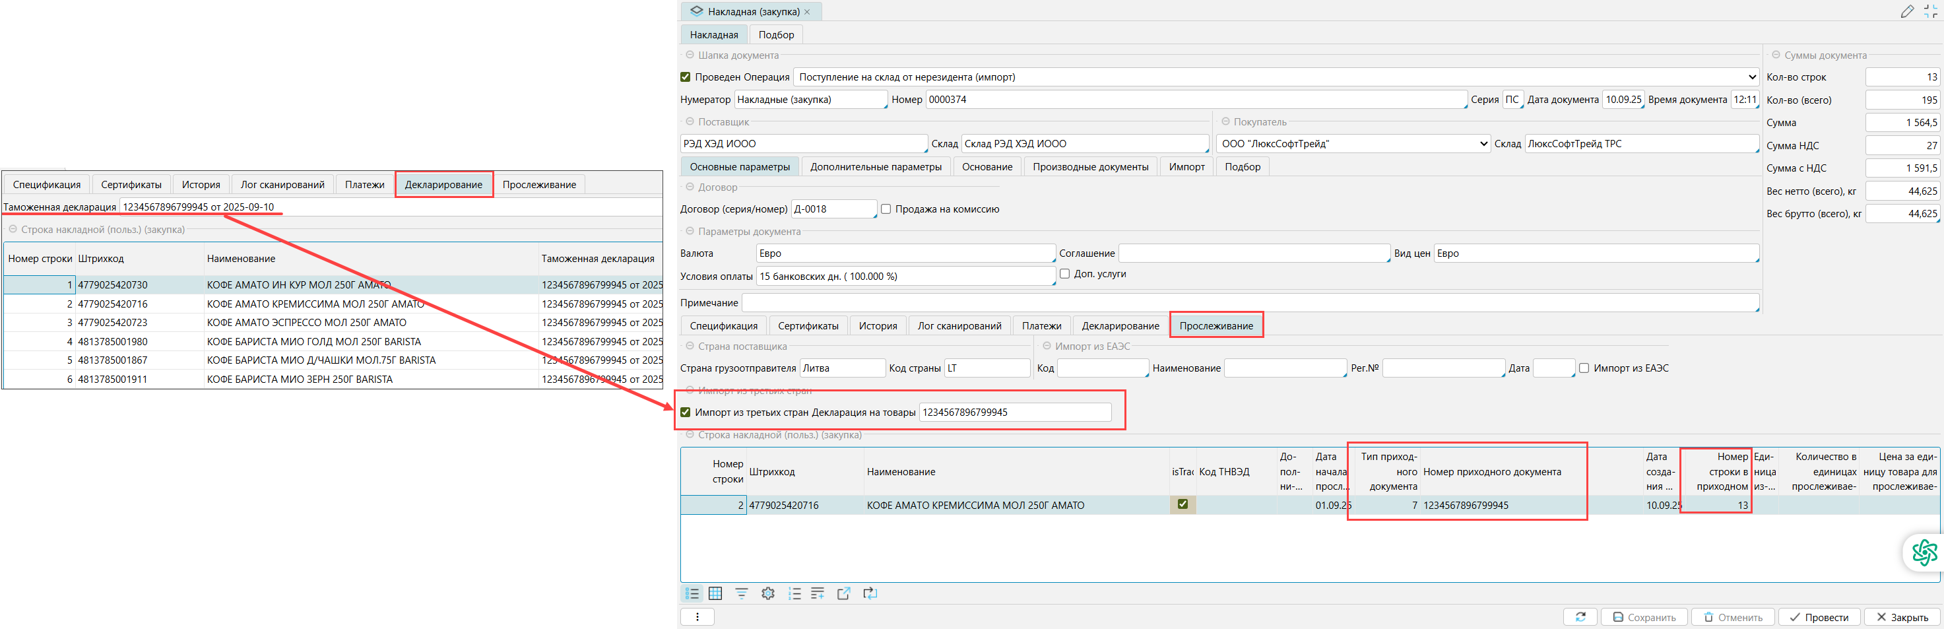
Task: Open the Покупатель ООО ЛюксСофтТрейд dropdown
Action: pos(1483,143)
